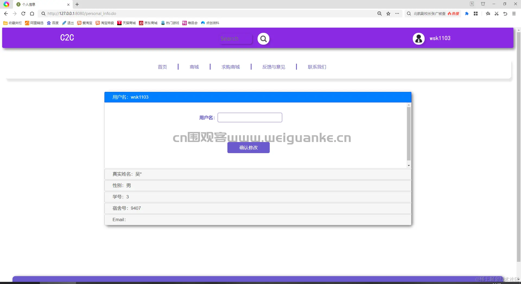
Task: Click the blue puzzle extension icon
Action: [467, 14]
